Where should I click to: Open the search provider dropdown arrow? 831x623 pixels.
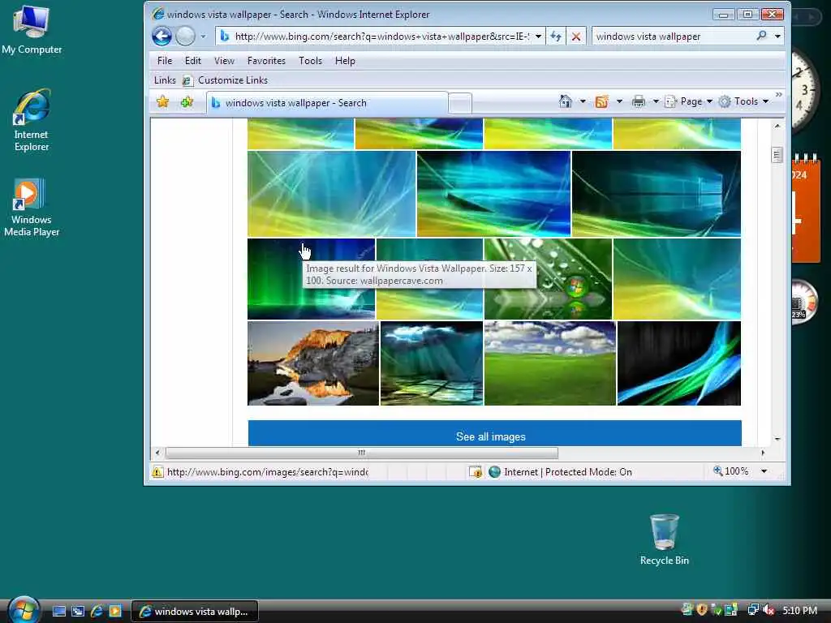[x=777, y=36]
